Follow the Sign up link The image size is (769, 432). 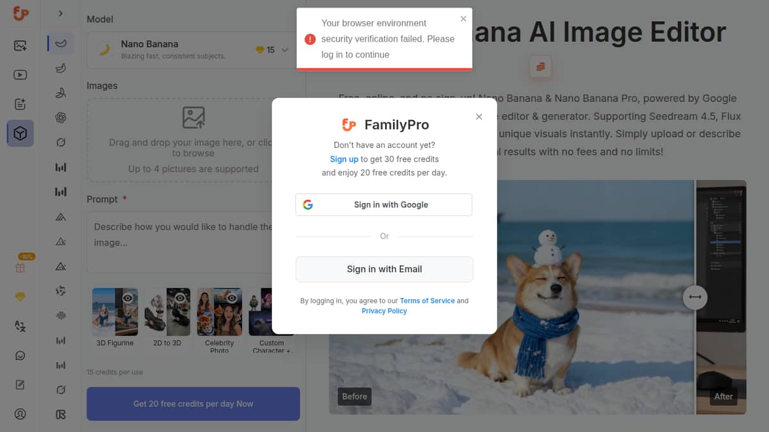point(344,159)
